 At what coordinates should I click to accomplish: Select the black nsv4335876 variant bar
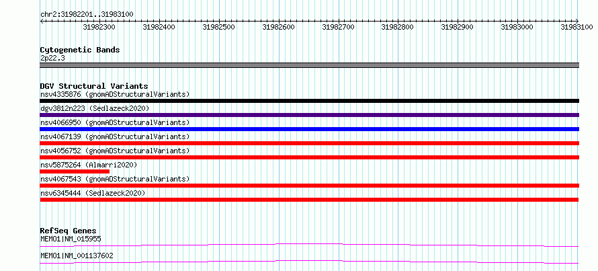point(309,101)
